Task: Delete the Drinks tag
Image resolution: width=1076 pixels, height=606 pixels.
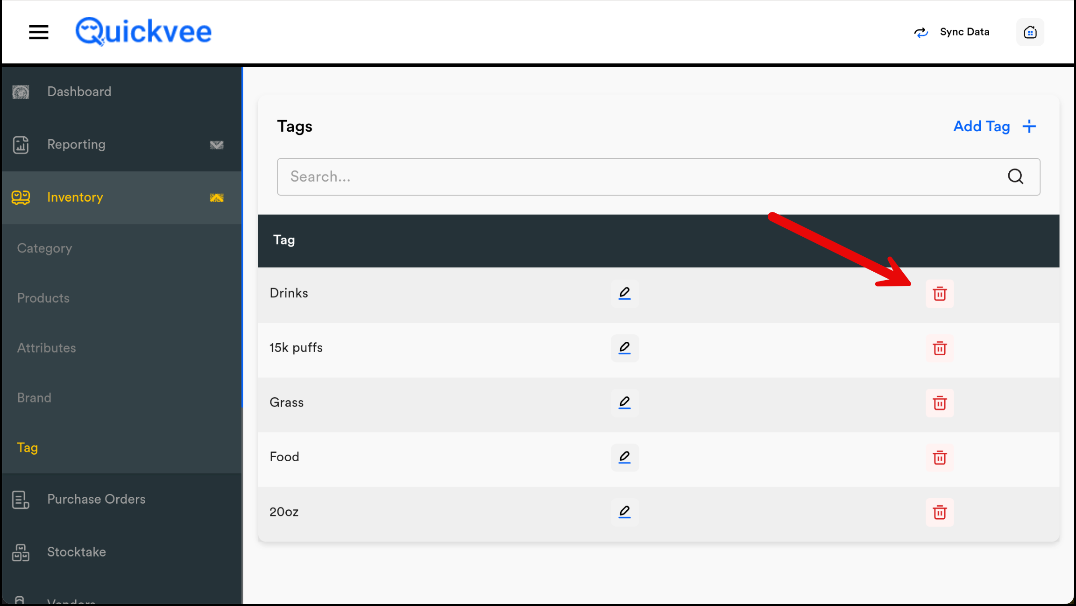Action: tap(940, 294)
